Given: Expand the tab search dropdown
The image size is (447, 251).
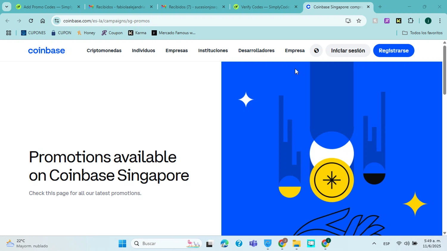Looking at the screenshot, I should (7, 7).
